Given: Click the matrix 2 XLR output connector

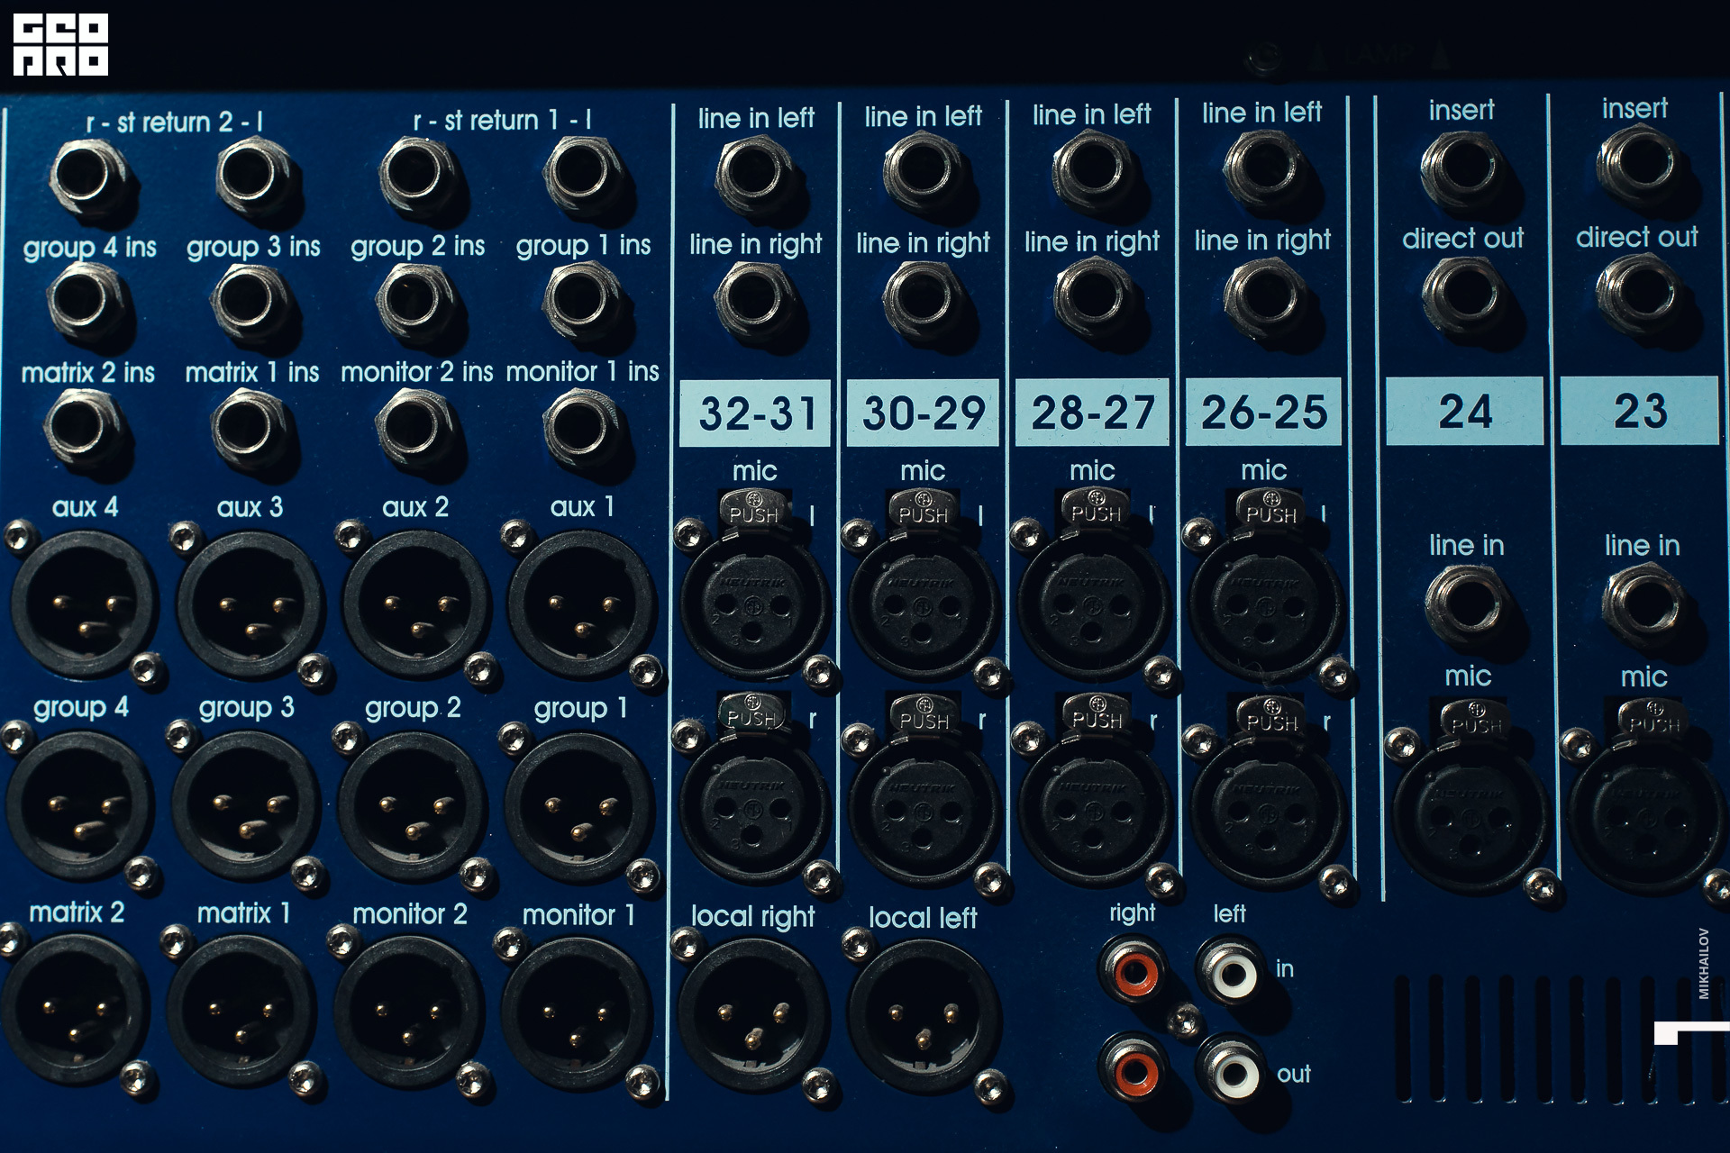Looking at the screenshot, I should pyautogui.click(x=76, y=1011).
